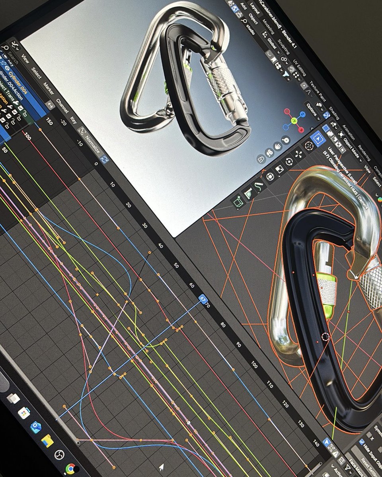Toggle snapping magnet in viewport header
382x477 pixels.
(x=292, y=69)
